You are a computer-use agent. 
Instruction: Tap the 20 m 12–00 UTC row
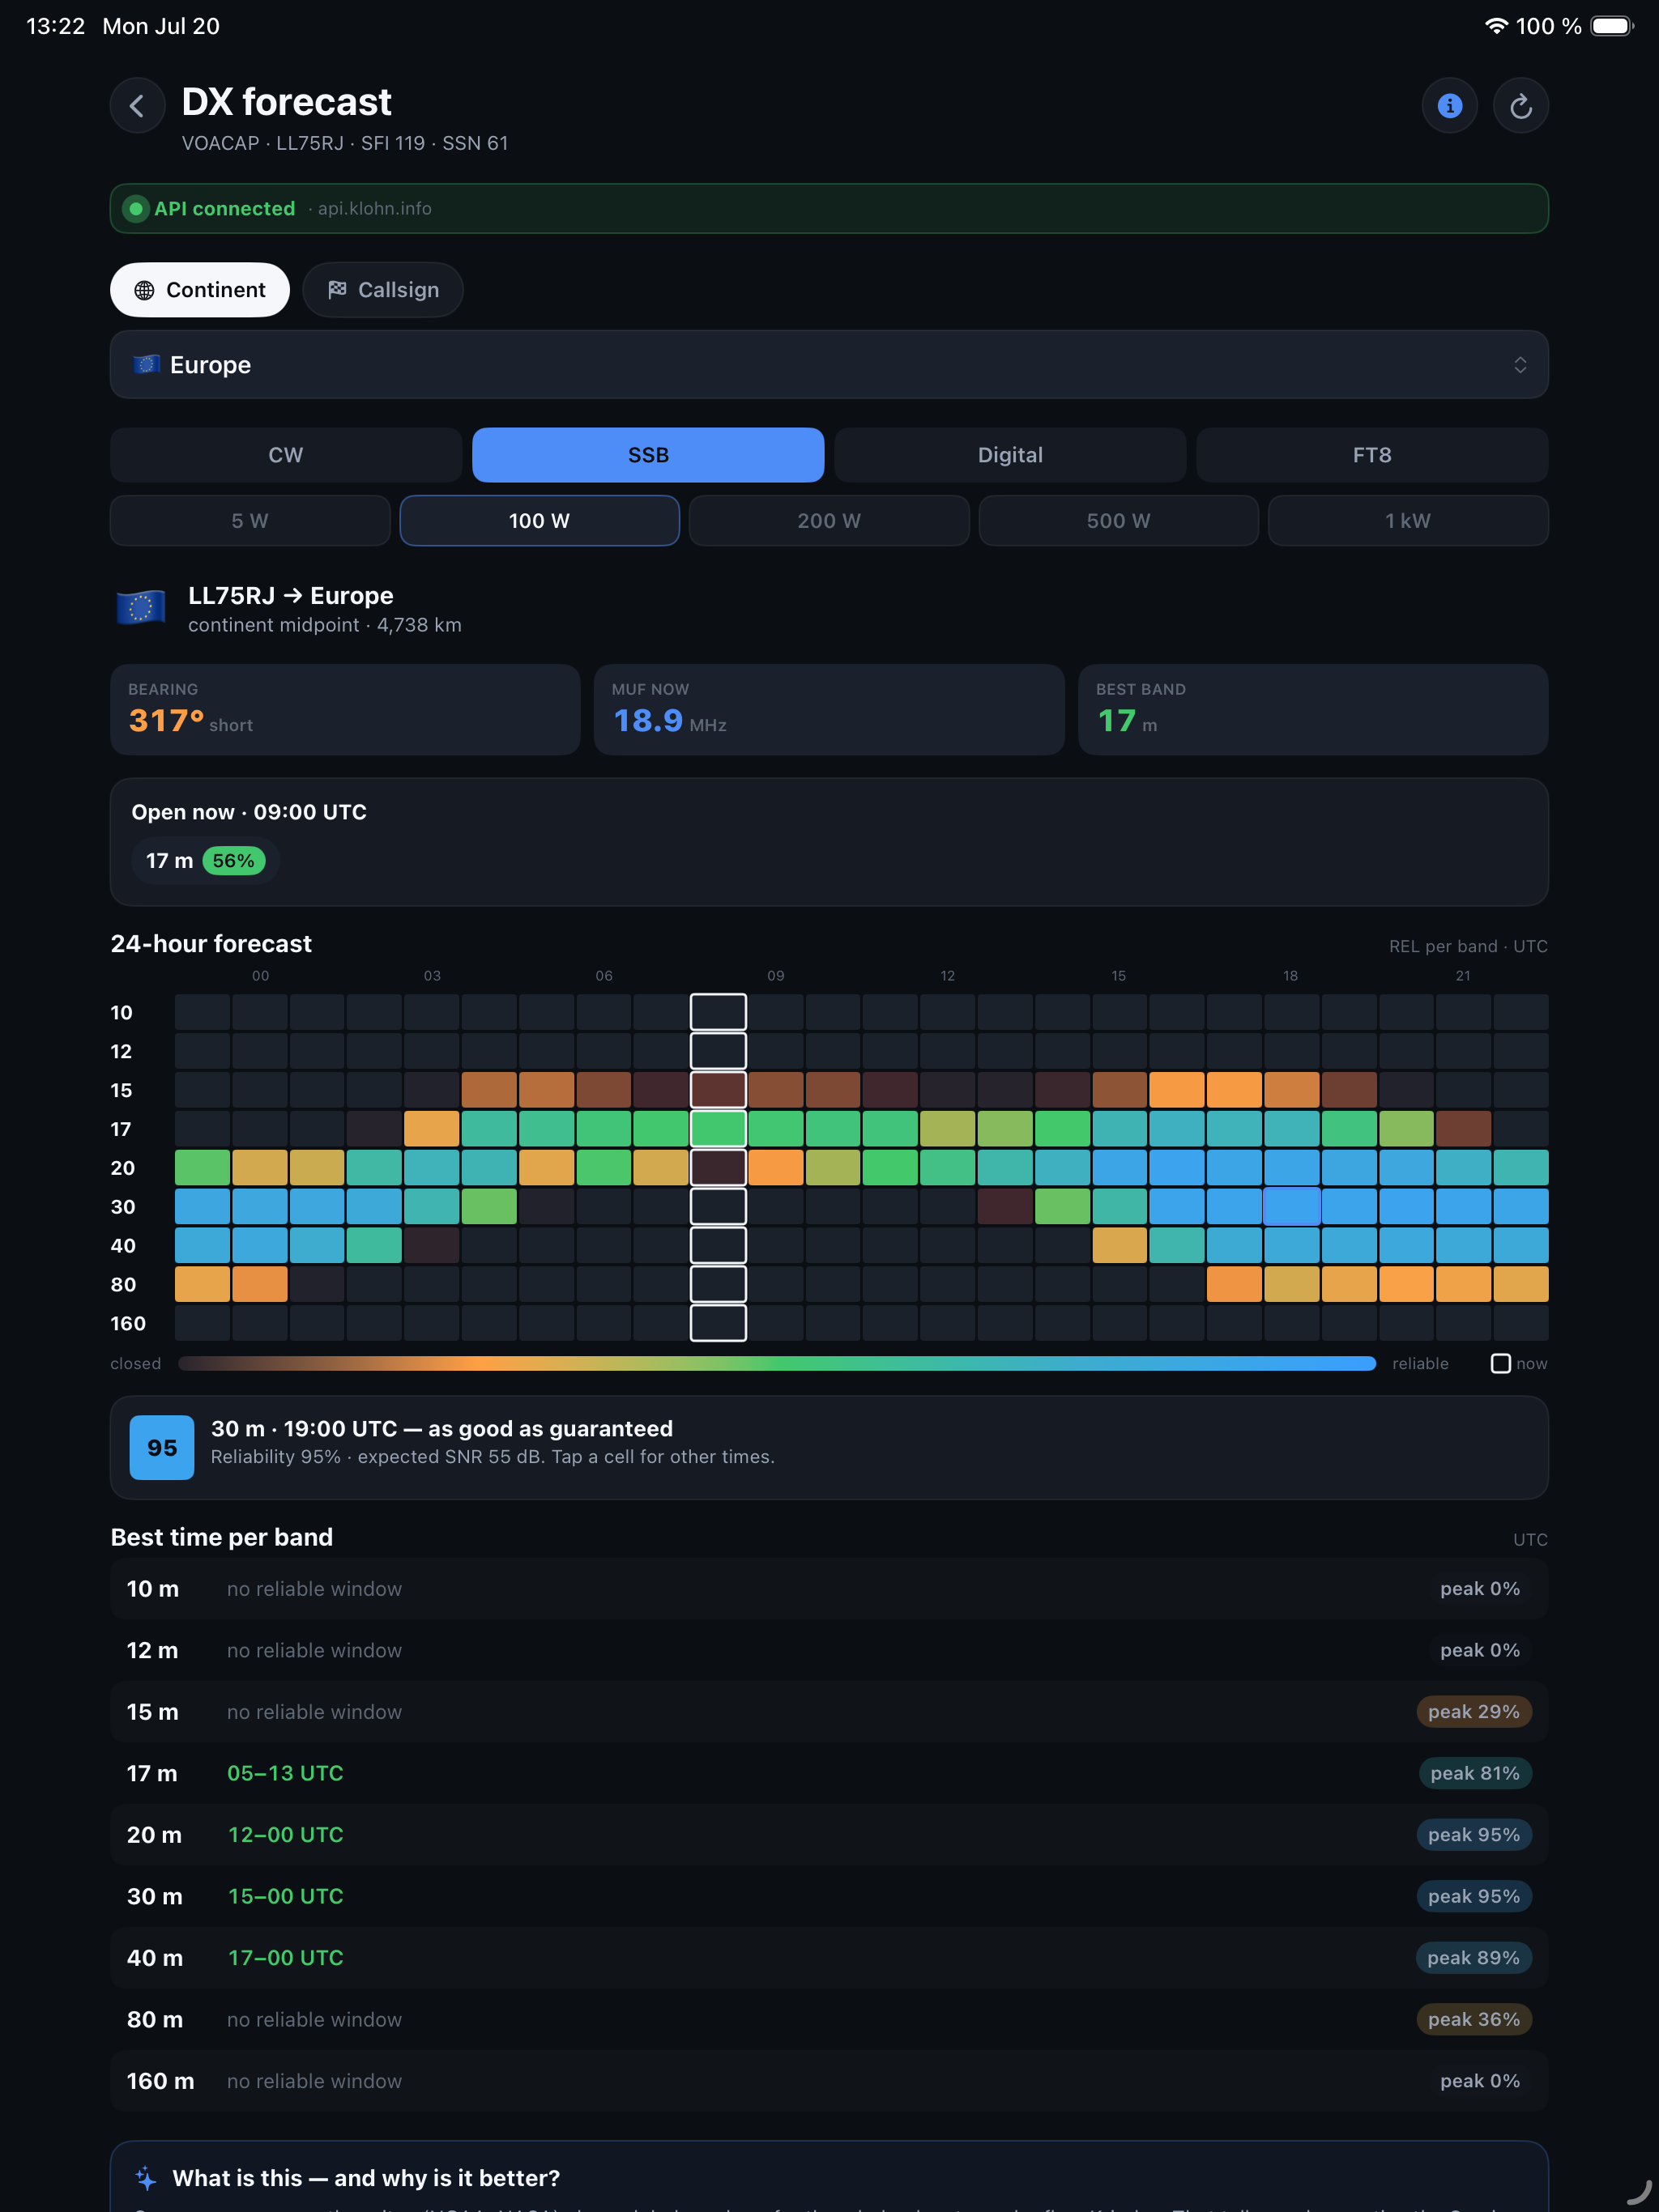point(829,1835)
